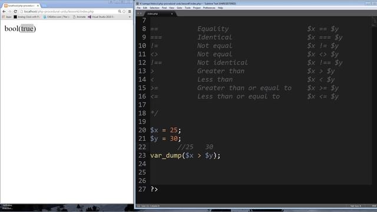Click the '$x === $y' example
The height and width of the screenshot is (212, 377).
(325, 37)
